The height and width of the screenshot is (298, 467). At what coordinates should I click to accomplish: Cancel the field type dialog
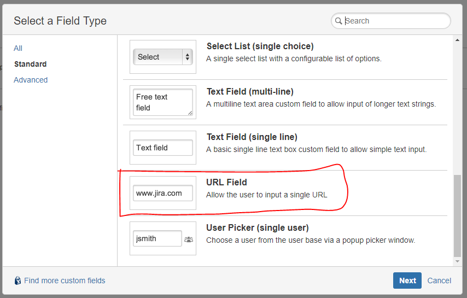coord(439,281)
